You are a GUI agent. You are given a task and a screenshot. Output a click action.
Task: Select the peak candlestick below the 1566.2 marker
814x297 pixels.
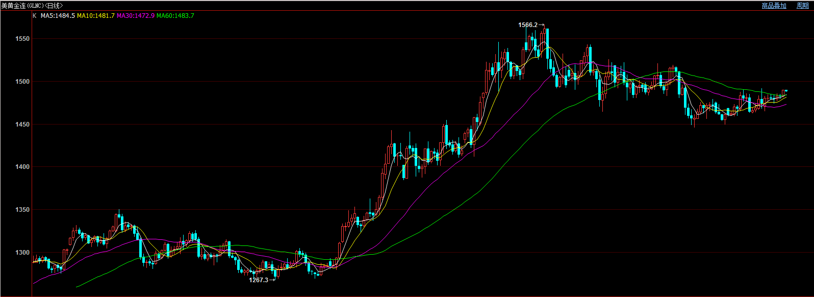coord(547,43)
